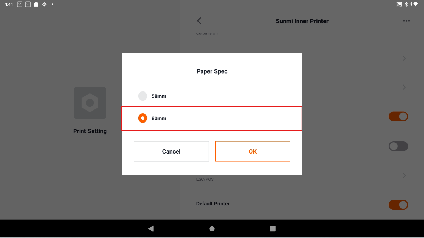This screenshot has height=238, width=424.
Task: Toggle the Default Printer switch
Action: [398, 205]
